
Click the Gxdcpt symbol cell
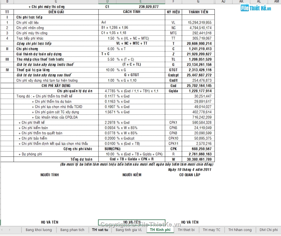pos(173,75)
